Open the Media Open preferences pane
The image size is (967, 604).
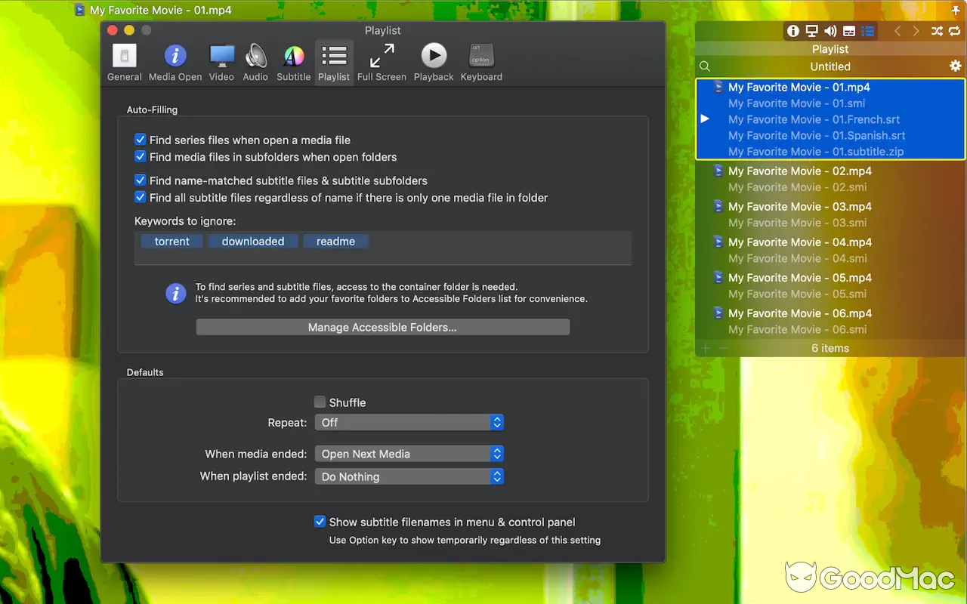tap(175, 60)
